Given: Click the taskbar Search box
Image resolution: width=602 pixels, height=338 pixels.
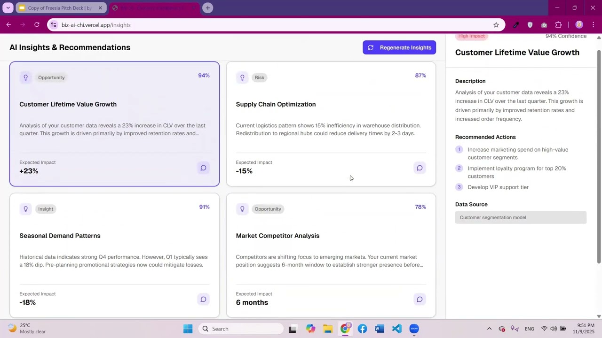Looking at the screenshot, I should (241, 329).
